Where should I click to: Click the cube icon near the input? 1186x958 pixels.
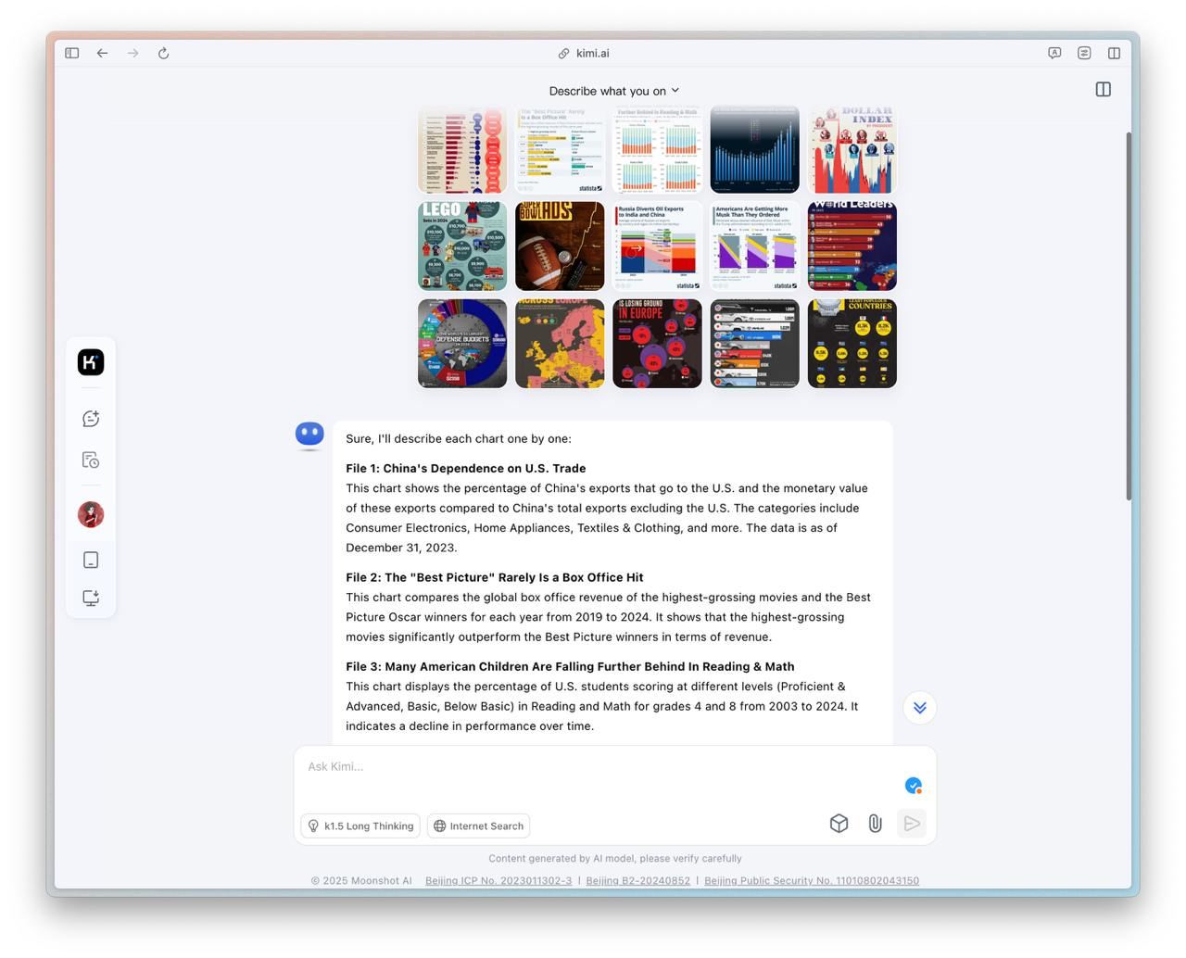(x=839, y=824)
